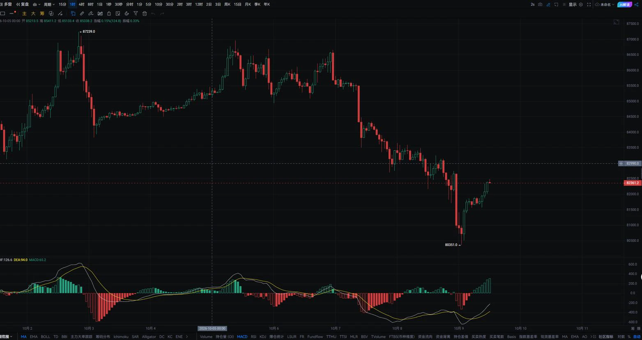Click the rectangle layout icon
This screenshot has width=642, height=340.
(x=3, y=14)
